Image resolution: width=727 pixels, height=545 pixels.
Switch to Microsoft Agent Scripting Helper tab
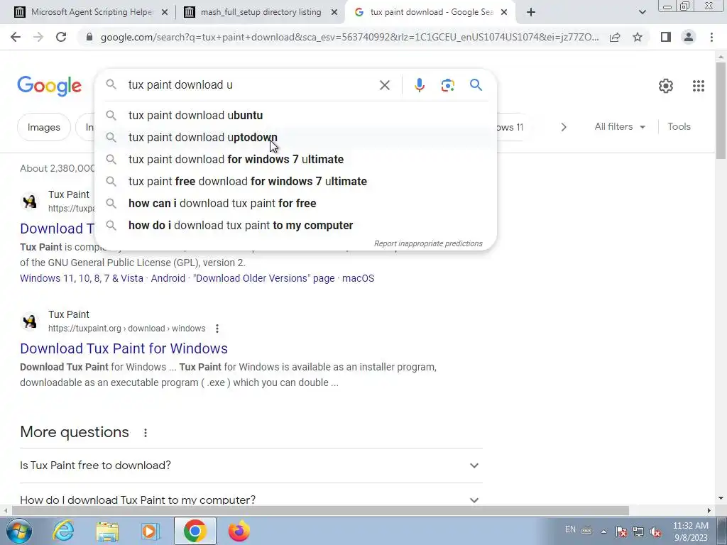(92, 13)
